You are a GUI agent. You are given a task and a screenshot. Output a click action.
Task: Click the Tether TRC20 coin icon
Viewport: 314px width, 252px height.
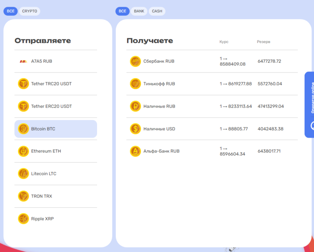[x=24, y=83]
